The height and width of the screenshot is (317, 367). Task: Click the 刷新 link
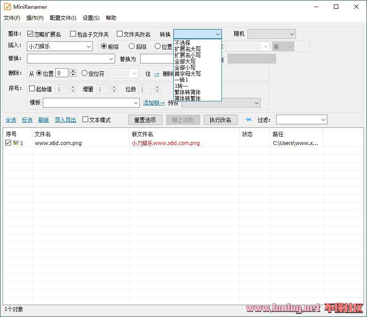tap(44, 120)
